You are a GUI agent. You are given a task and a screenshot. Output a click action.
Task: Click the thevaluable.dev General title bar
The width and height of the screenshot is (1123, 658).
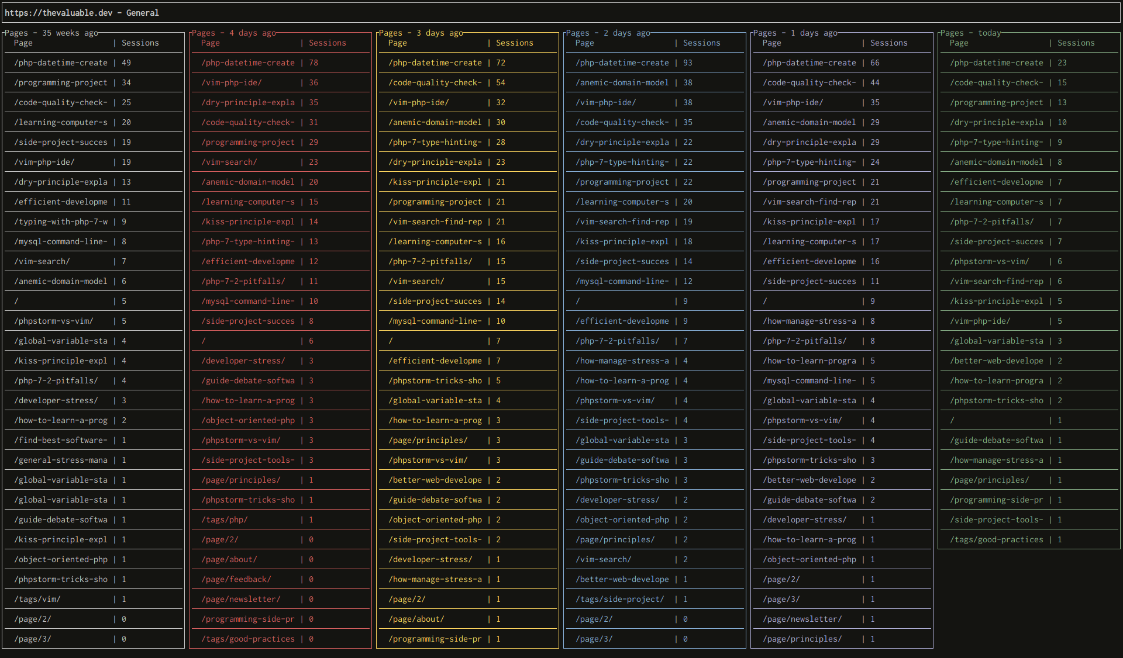(x=82, y=12)
